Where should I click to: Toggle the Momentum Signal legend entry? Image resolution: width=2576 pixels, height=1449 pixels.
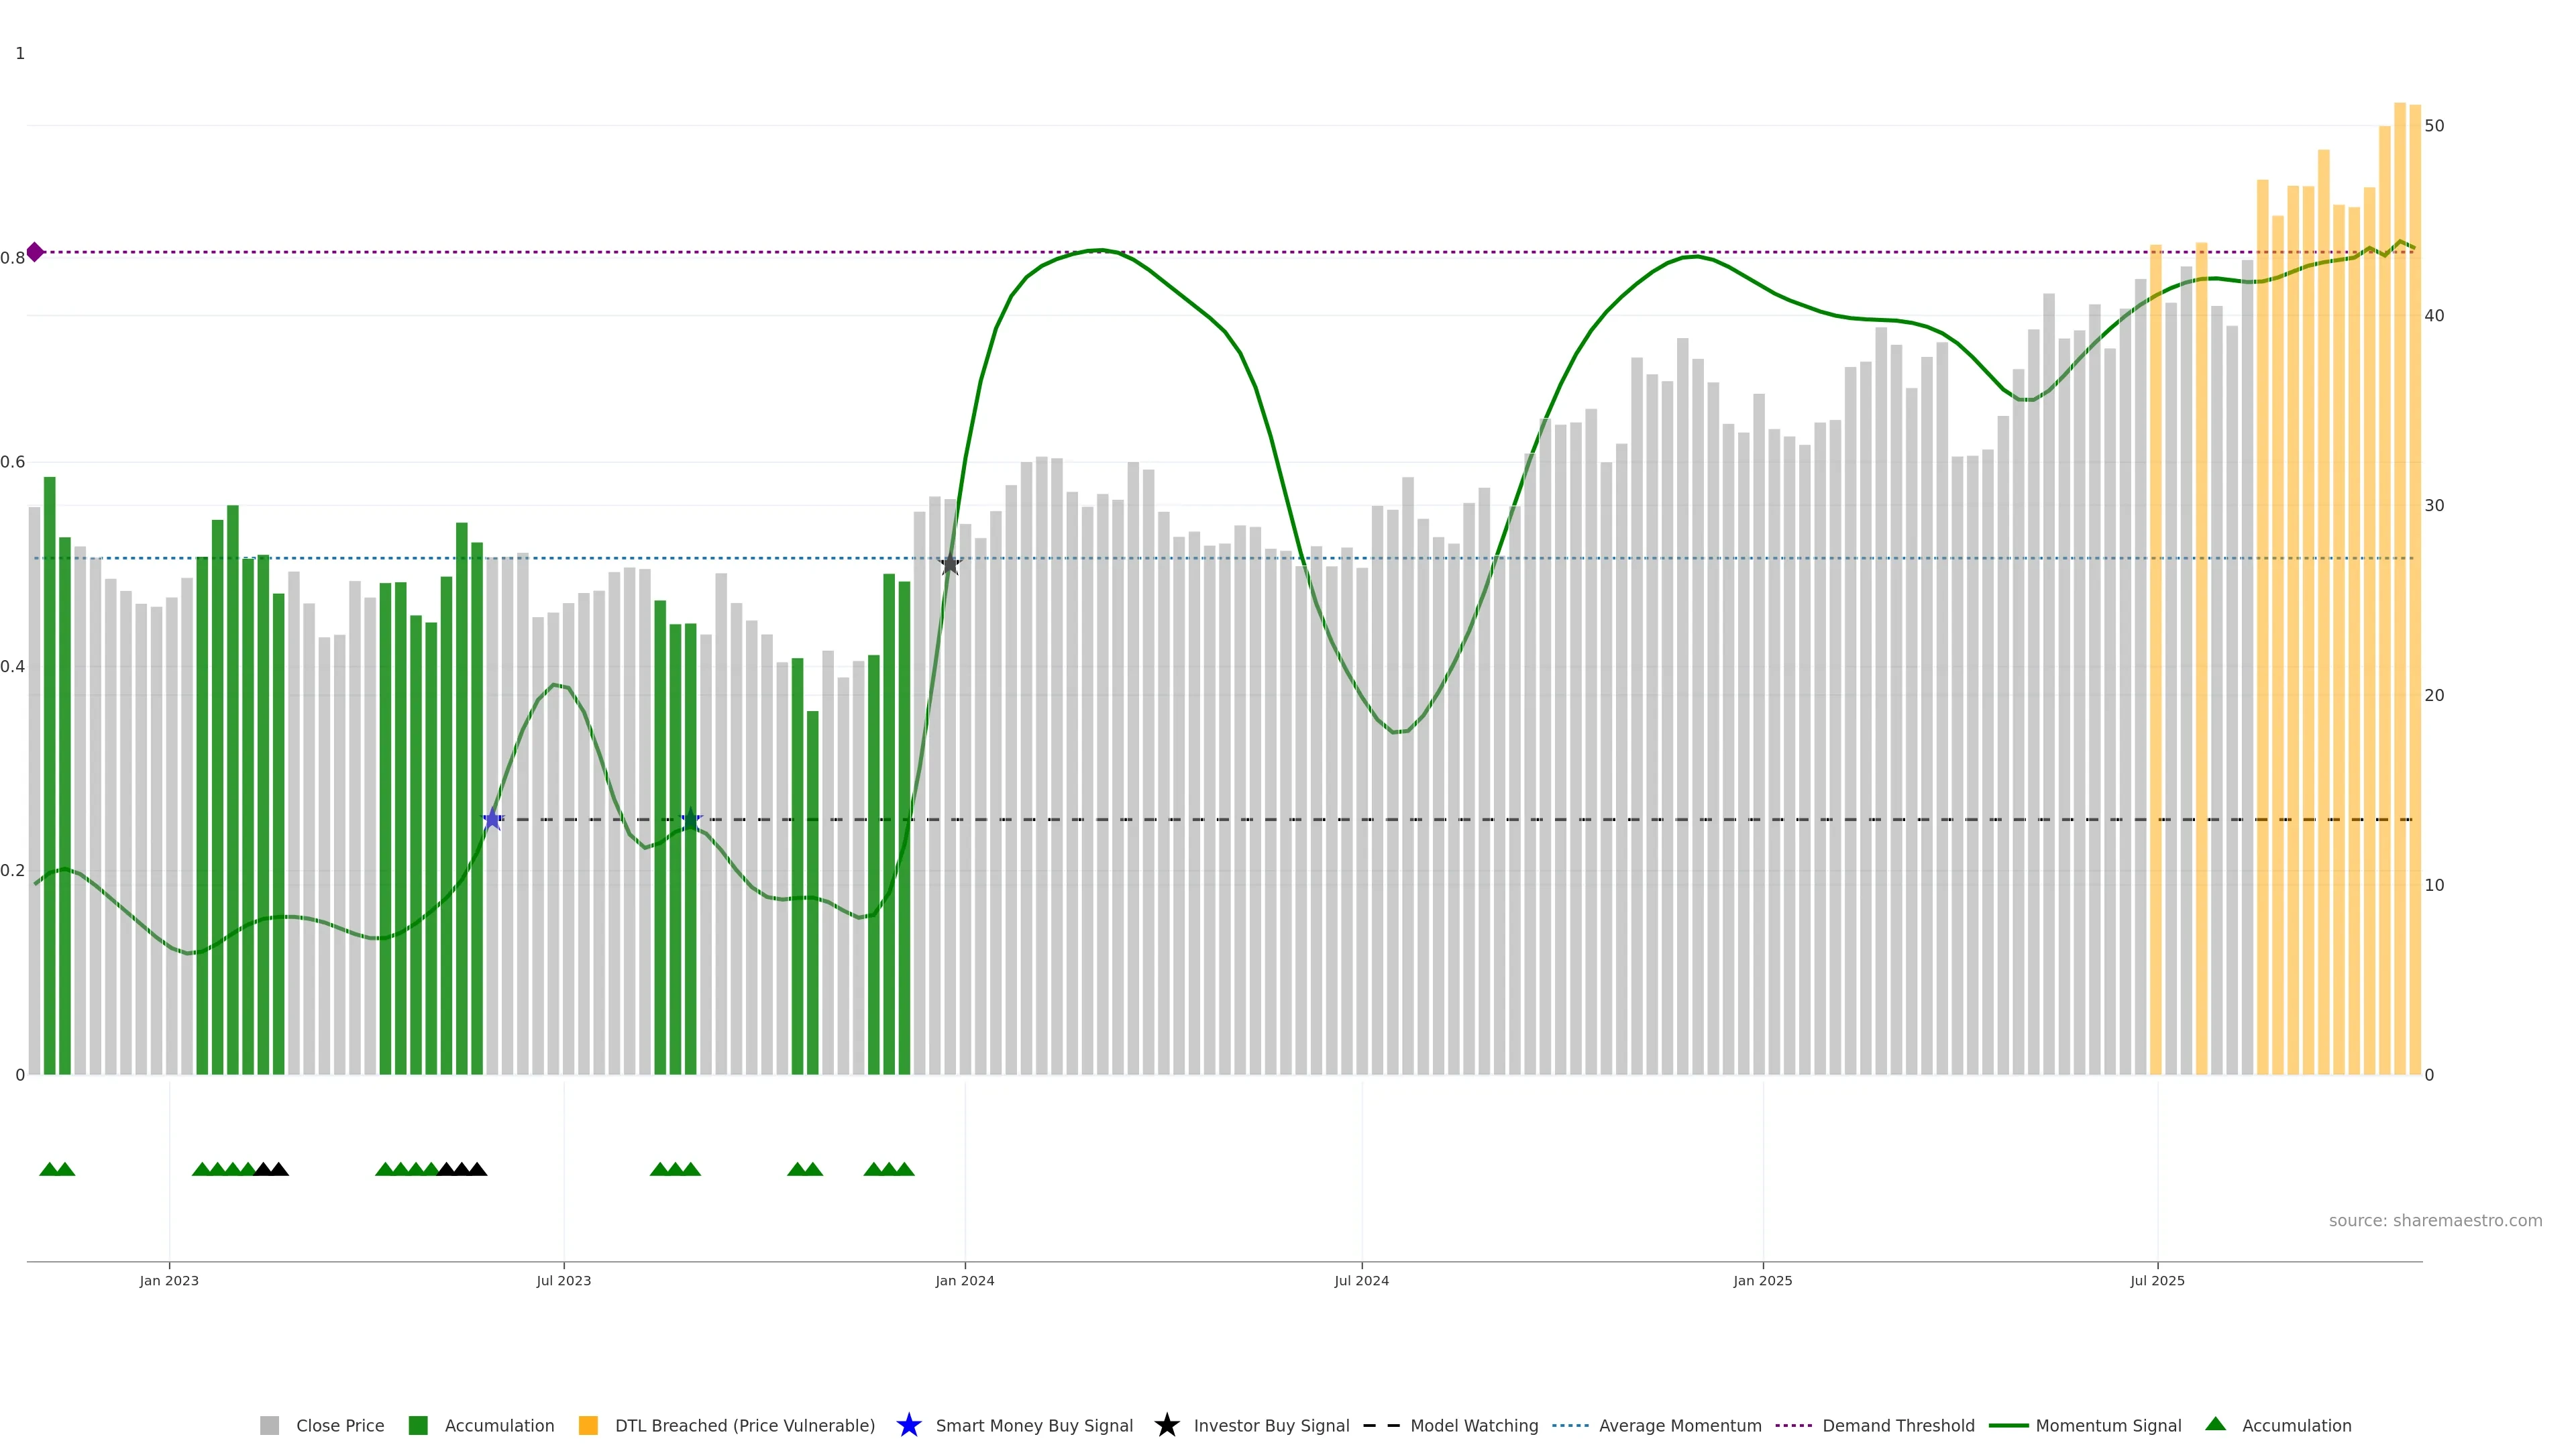[x=2107, y=1425]
